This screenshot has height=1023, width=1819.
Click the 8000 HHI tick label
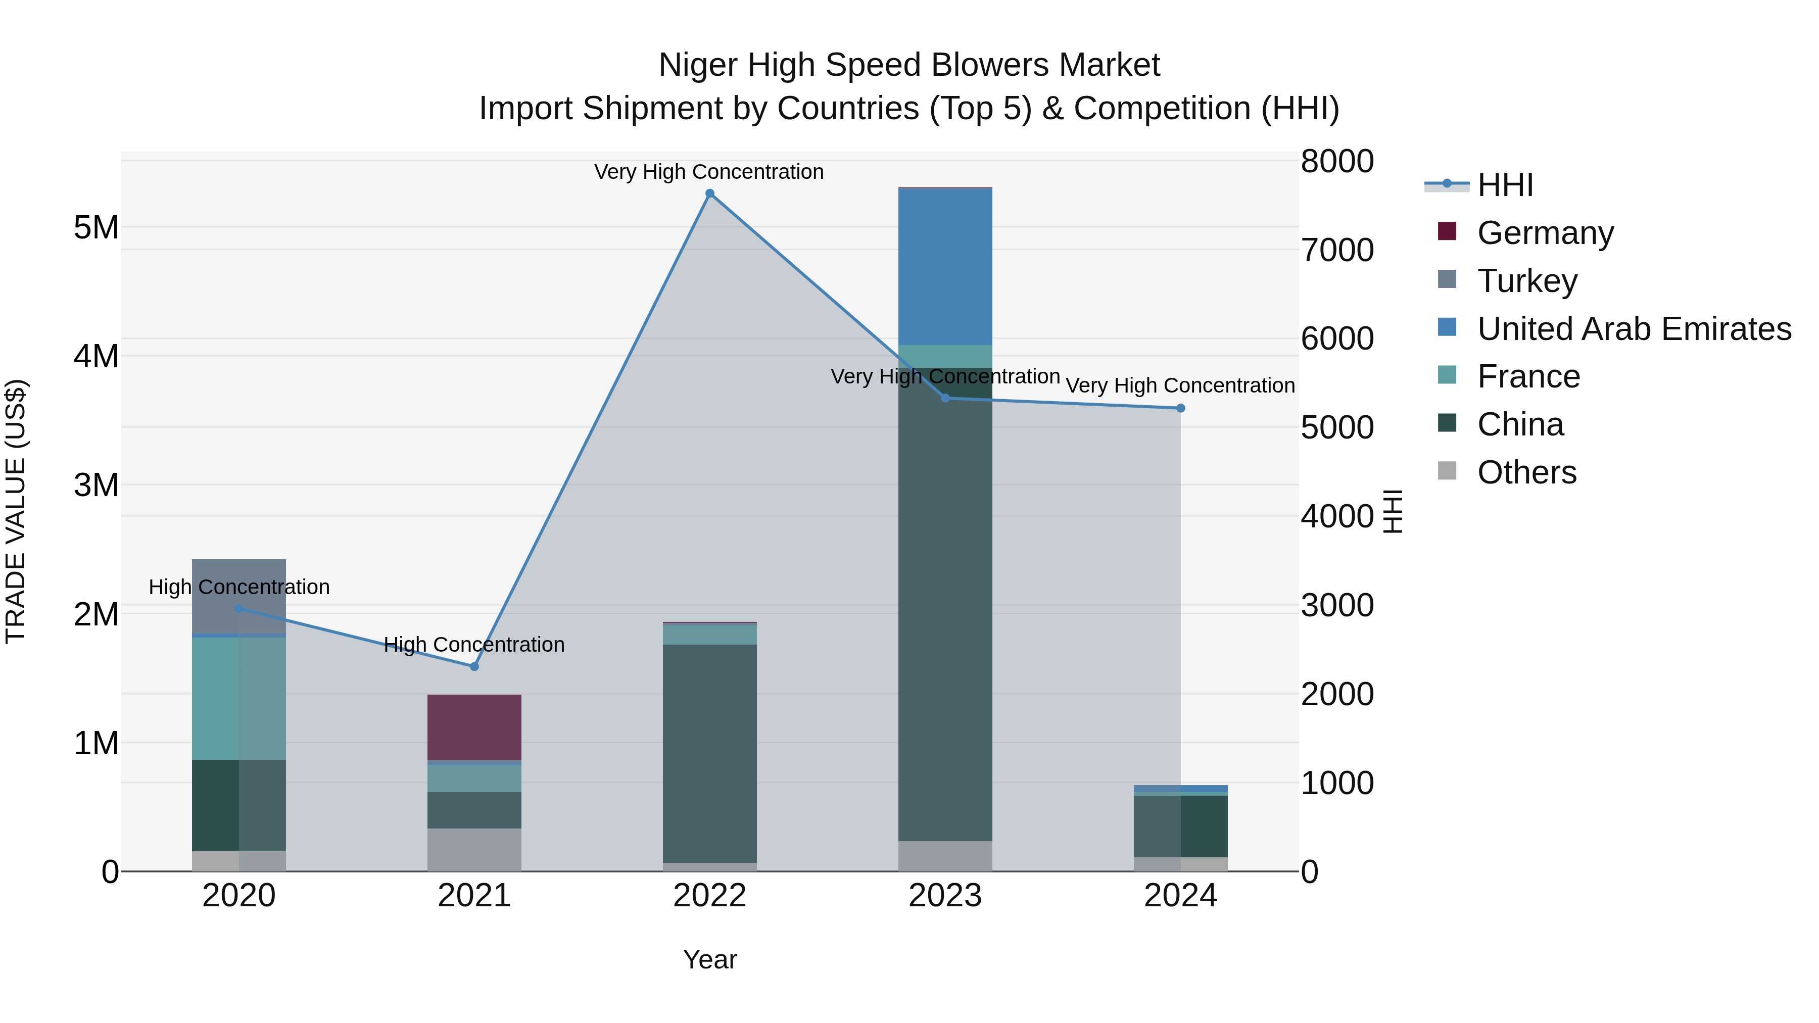(x=1337, y=161)
